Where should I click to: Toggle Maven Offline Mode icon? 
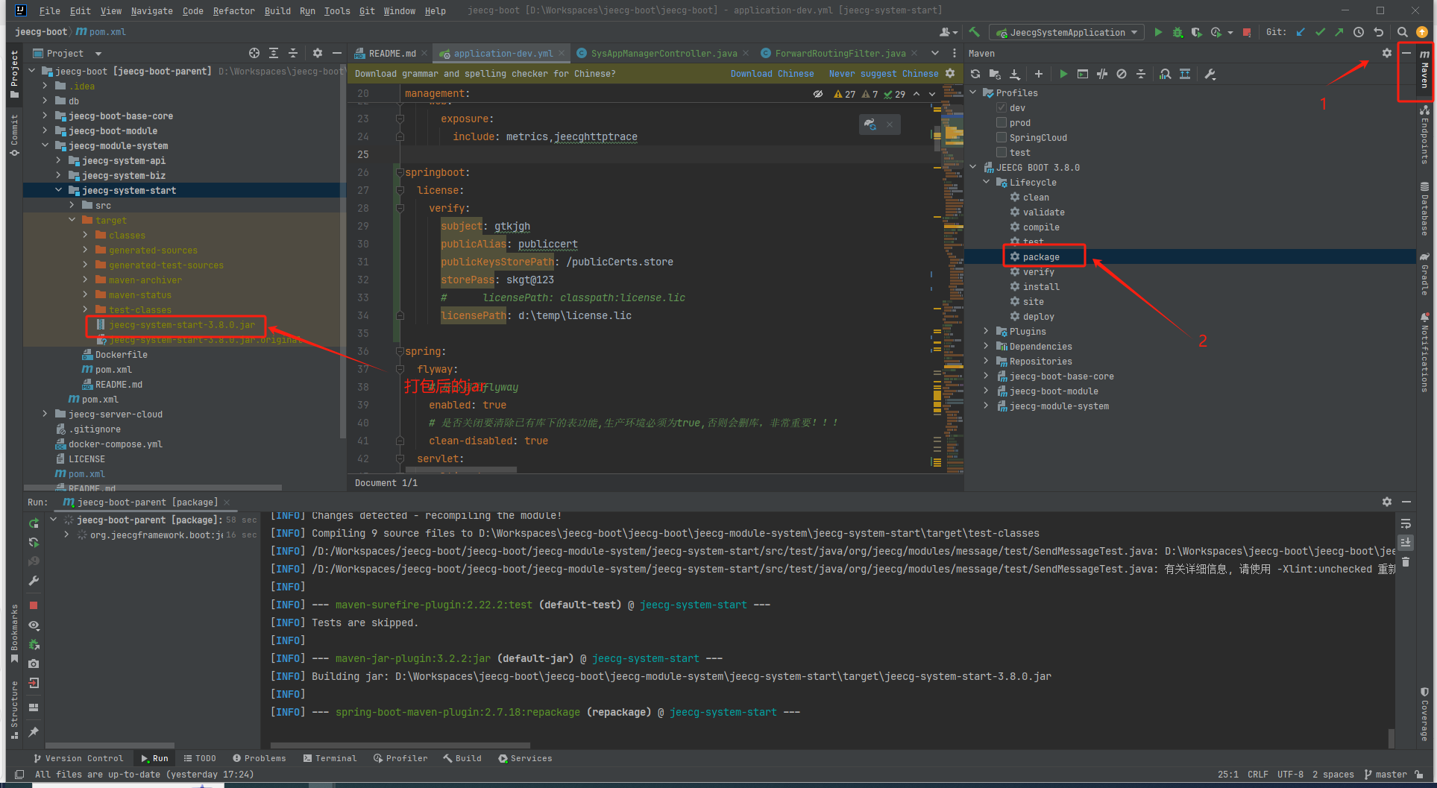tap(1102, 74)
